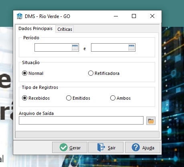This screenshot has width=184, height=167.
Task: Select the Retificadora option
Action: tap(104, 73)
